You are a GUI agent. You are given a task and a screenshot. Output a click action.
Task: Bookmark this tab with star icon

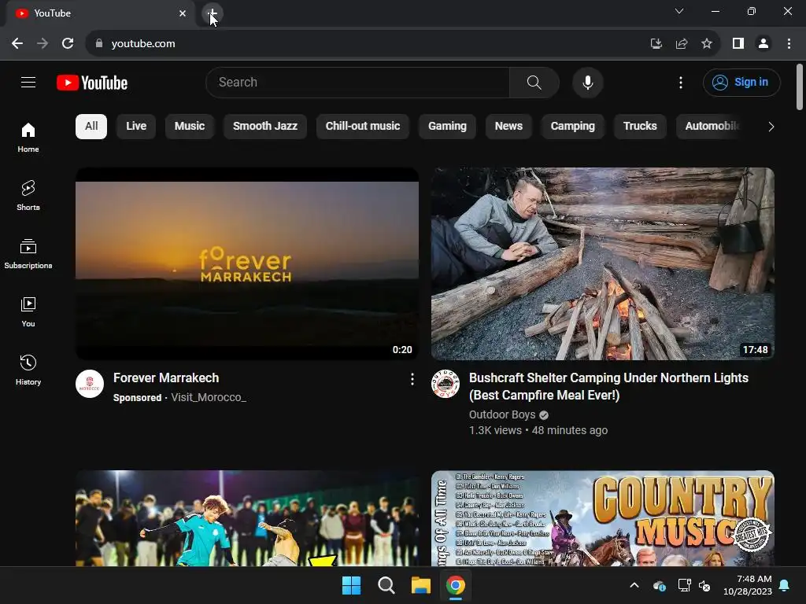pyautogui.click(x=707, y=44)
